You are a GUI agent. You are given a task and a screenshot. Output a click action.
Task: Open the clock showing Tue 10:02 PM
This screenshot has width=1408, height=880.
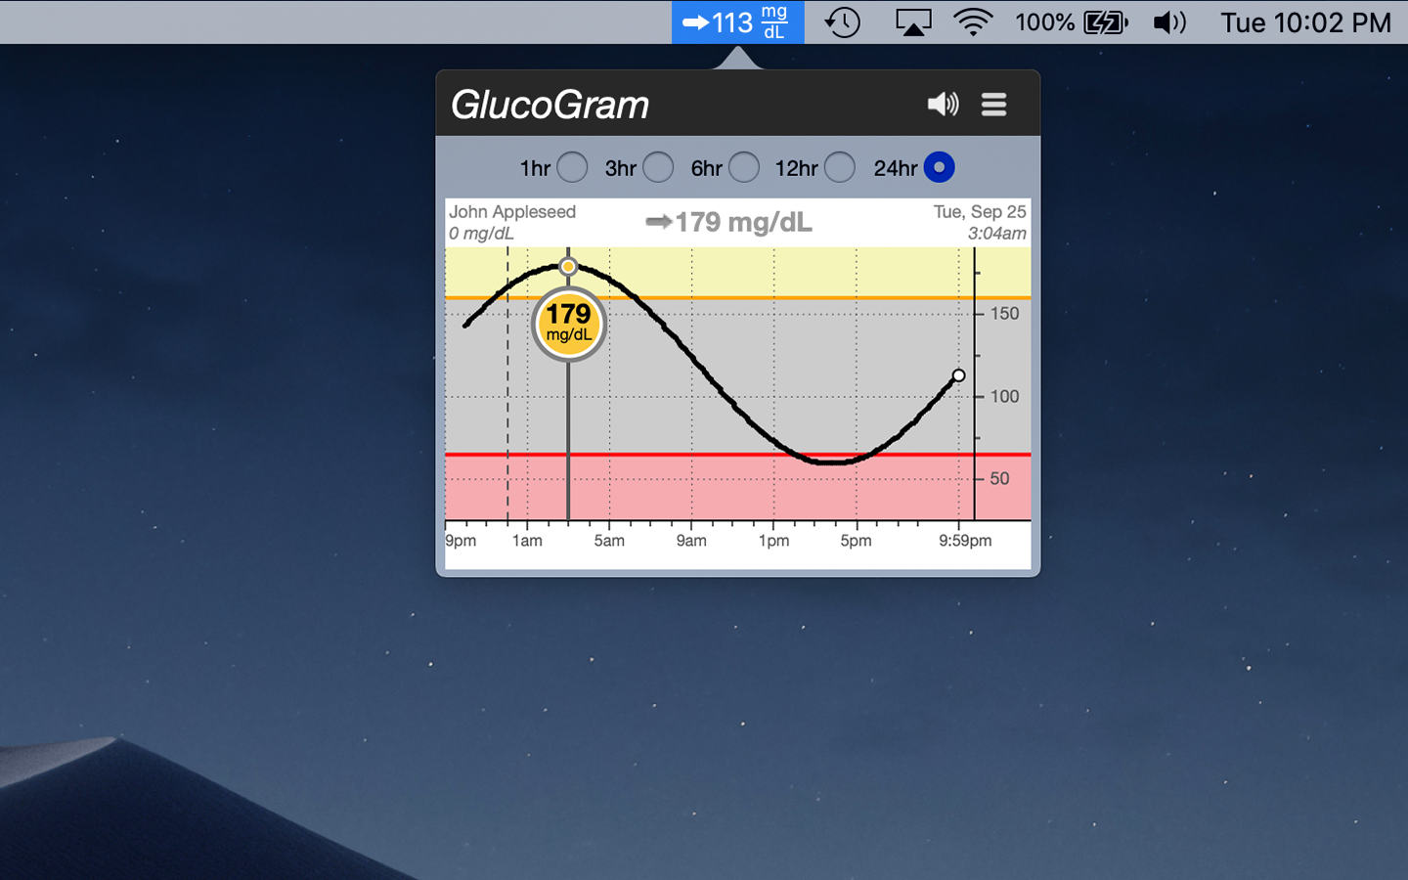click(1305, 22)
